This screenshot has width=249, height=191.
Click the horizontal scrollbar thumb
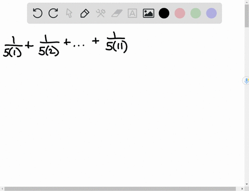click(x=120, y=189)
